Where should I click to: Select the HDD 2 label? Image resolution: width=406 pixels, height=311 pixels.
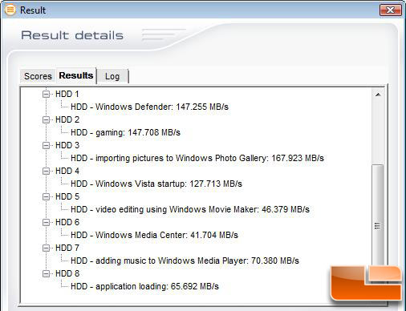[67, 119]
